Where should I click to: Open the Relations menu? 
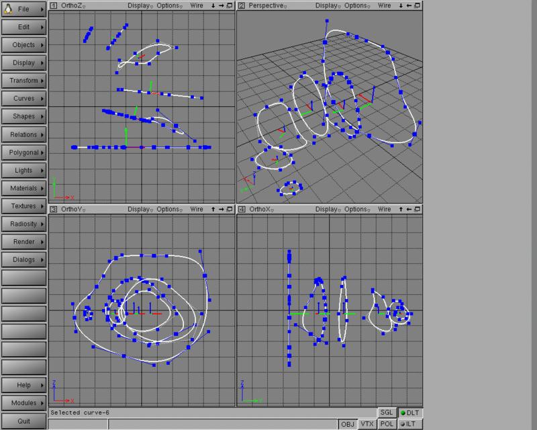pyautogui.click(x=23, y=134)
